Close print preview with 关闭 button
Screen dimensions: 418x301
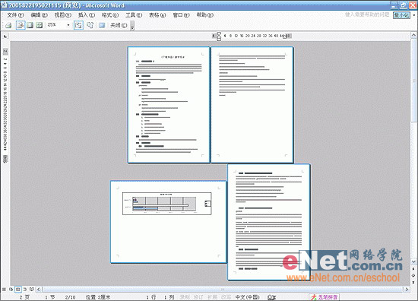119,25
